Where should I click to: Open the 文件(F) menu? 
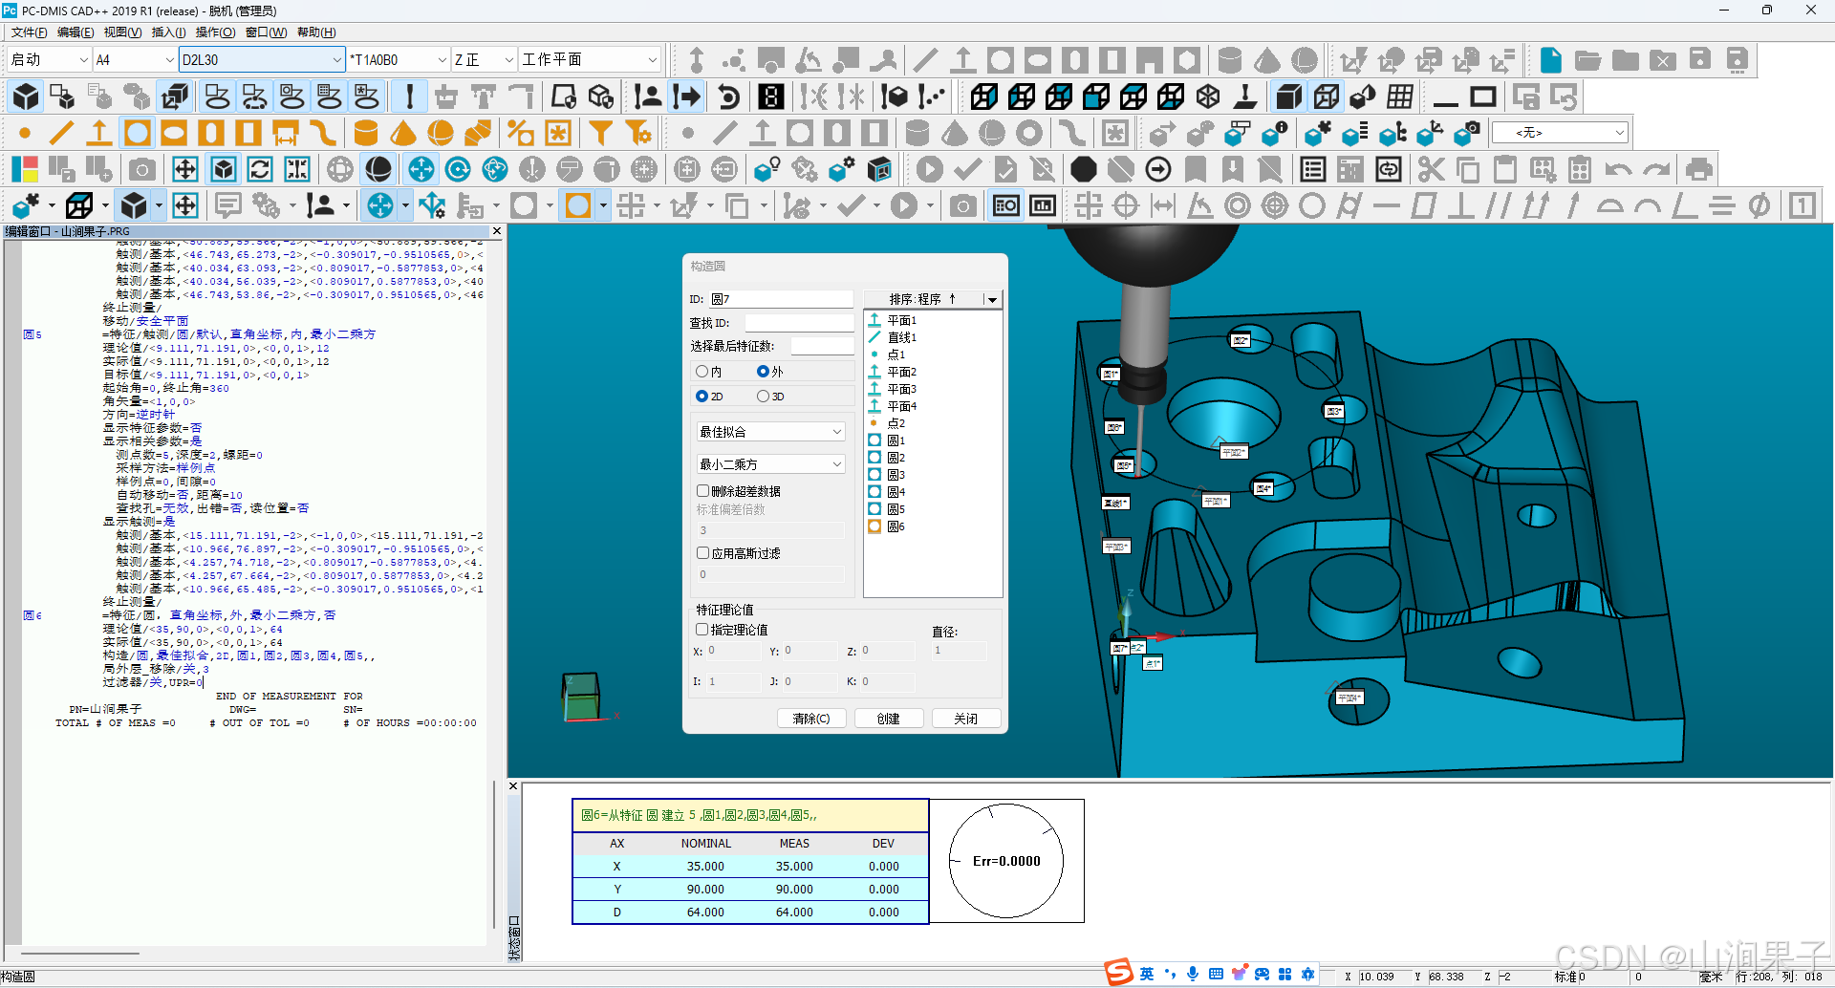(x=29, y=32)
